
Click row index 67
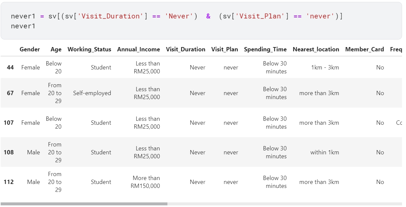point(10,93)
